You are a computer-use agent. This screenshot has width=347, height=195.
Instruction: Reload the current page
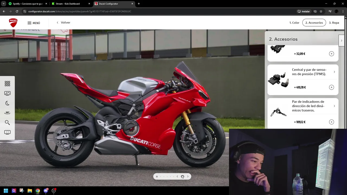[x=17, y=11]
